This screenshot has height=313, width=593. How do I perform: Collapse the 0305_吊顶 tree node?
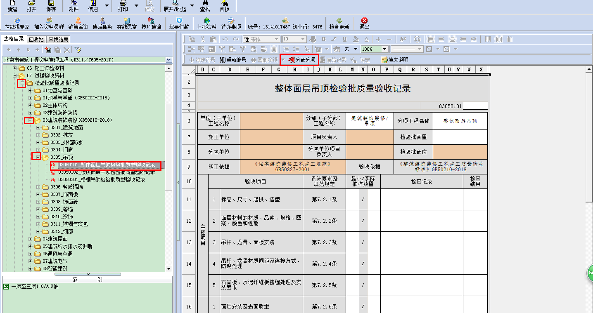click(38, 157)
